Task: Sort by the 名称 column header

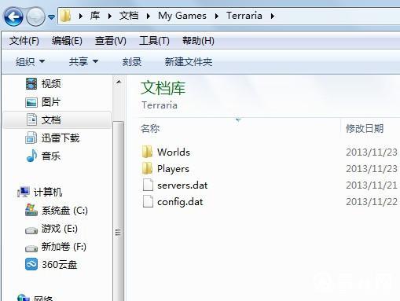Action: [x=150, y=129]
